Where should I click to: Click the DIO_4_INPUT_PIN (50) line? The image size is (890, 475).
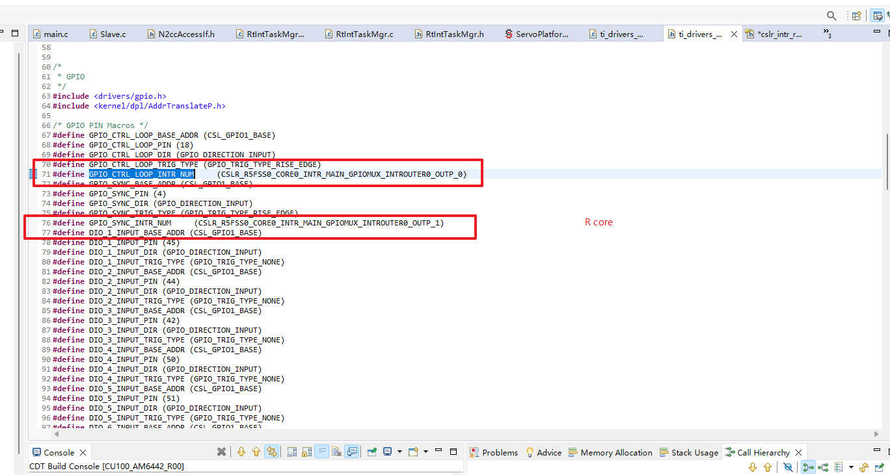tap(116, 359)
